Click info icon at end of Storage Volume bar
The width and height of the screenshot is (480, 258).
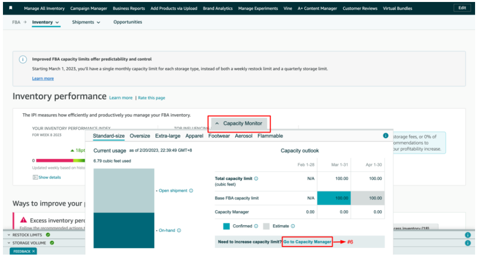[x=468, y=243]
